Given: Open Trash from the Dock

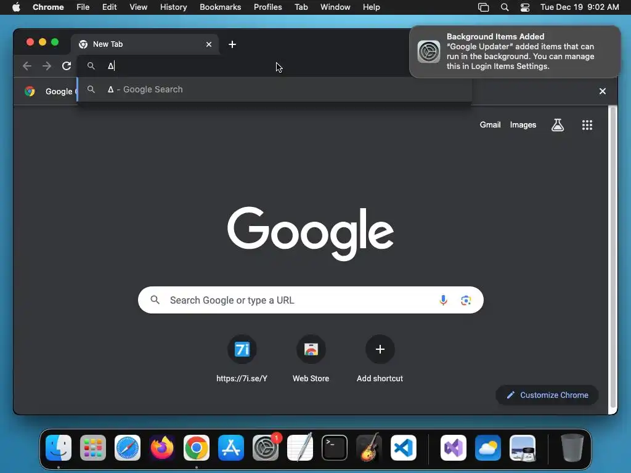Looking at the screenshot, I should pos(572,448).
